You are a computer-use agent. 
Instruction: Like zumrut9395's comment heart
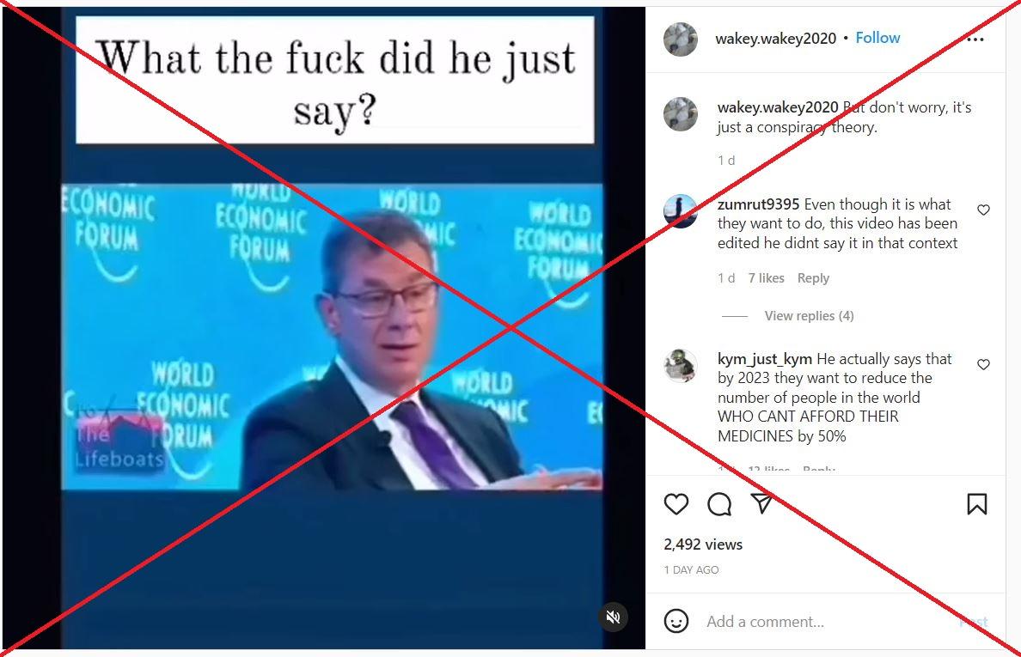983,210
